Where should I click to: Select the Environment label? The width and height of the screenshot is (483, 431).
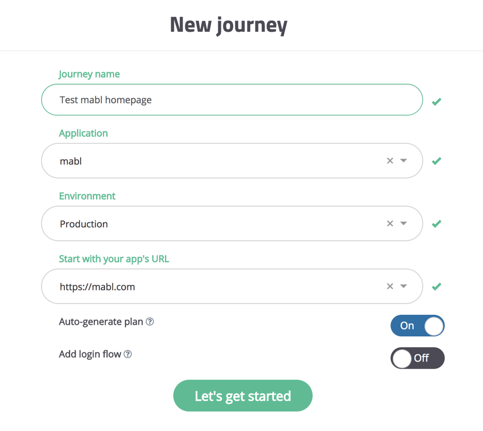click(87, 196)
